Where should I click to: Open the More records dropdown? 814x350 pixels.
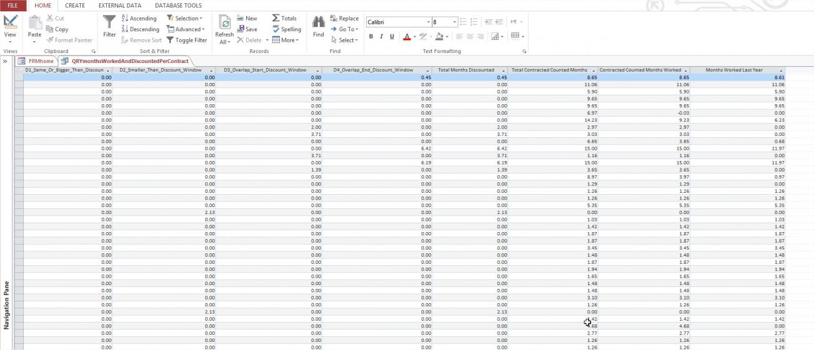click(285, 40)
